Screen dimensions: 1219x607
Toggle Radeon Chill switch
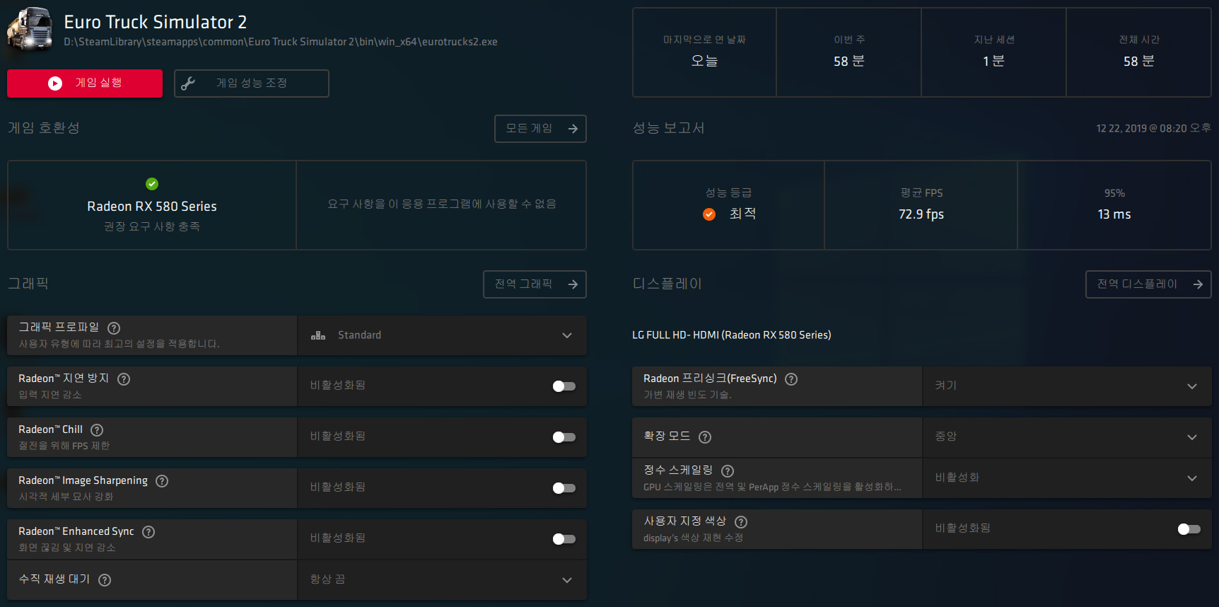coord(564,437)
